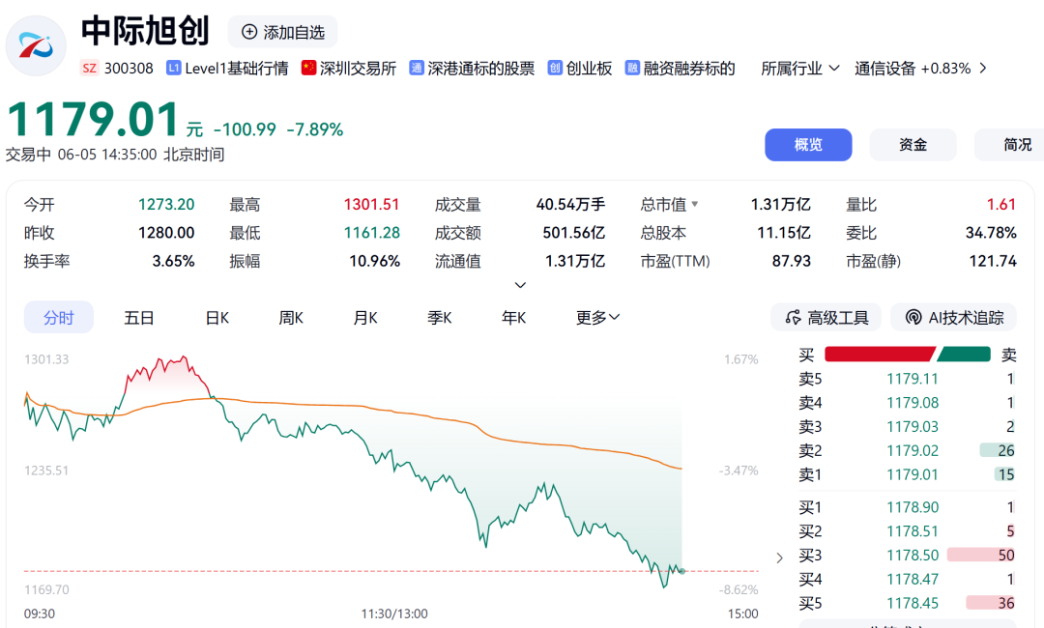This screenshot has width=1044, height=628.
Task: Open the 总市值 dropdown triangle
Action: [695, 204]
